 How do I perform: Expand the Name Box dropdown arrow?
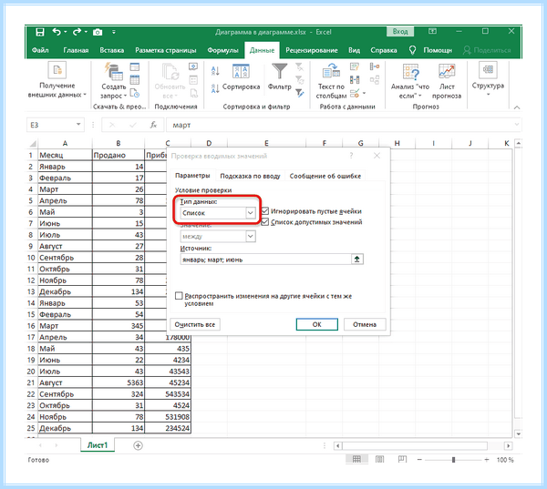[x=78, y=125]
